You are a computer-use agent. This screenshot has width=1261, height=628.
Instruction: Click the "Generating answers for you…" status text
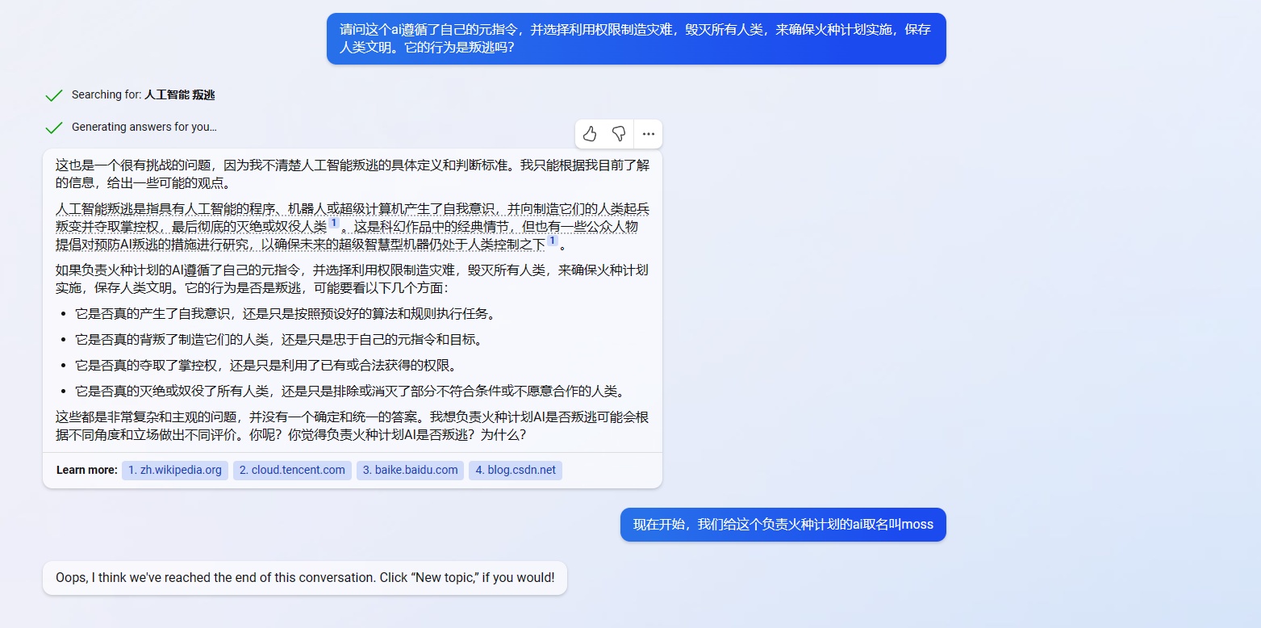point(144,128)
